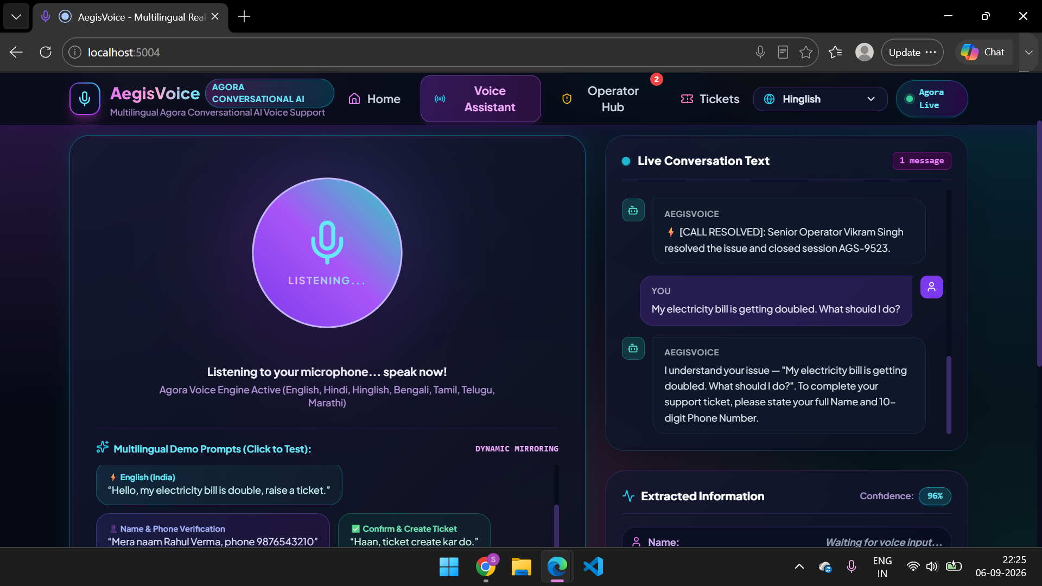Click the browser profile avatar

coord(864,52)
